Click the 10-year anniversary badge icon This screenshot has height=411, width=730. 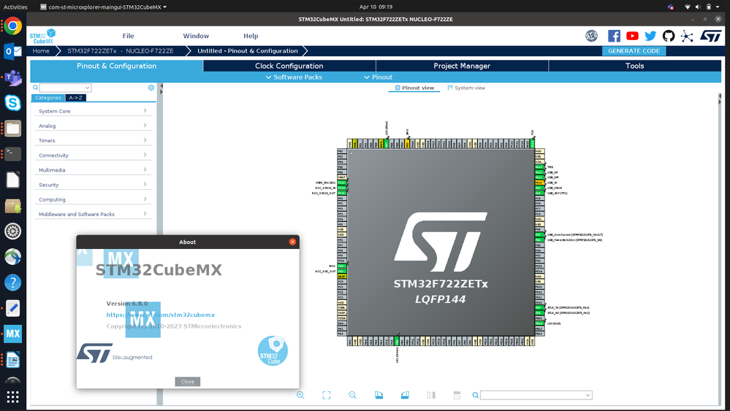click(592, 36)
